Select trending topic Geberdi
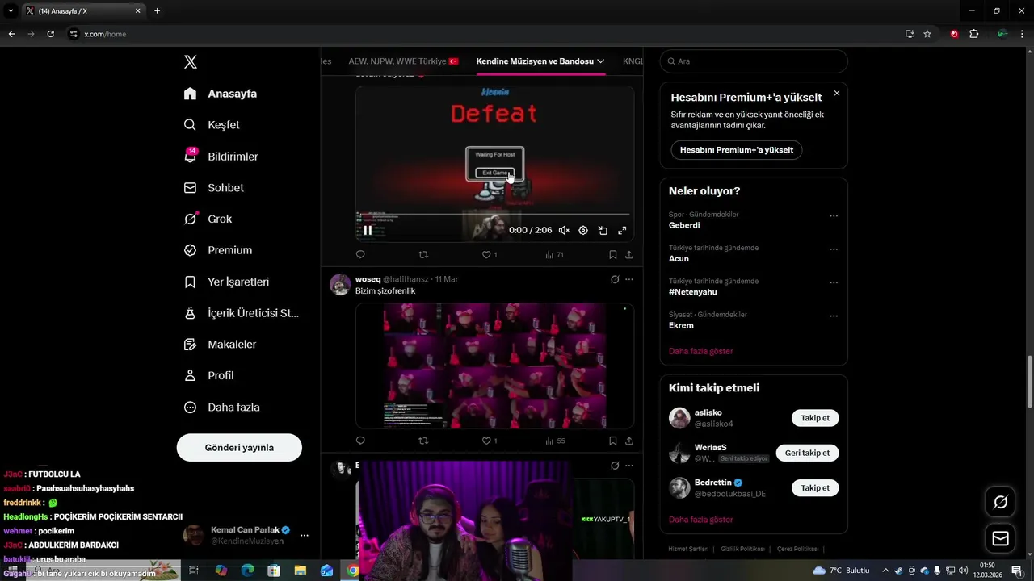Screen dimensions: 1034x581 pyautogui.click(x=684, y=226)
